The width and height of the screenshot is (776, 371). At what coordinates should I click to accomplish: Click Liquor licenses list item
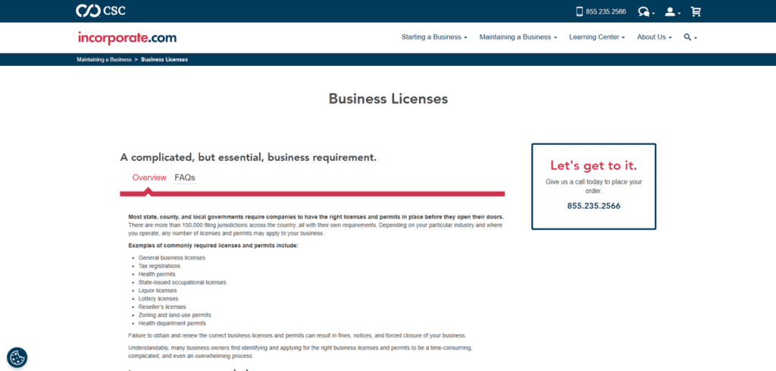coord(158,291)
